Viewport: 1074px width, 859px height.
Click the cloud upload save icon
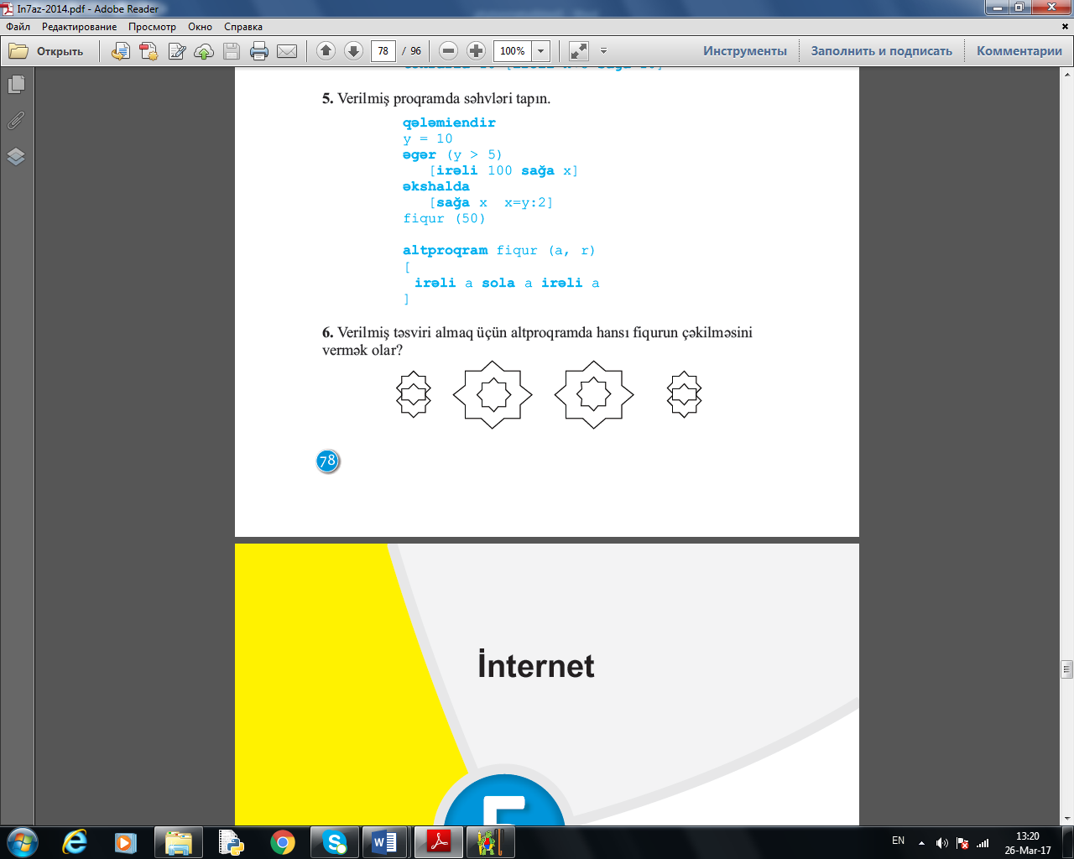click(x=204, y=51)
